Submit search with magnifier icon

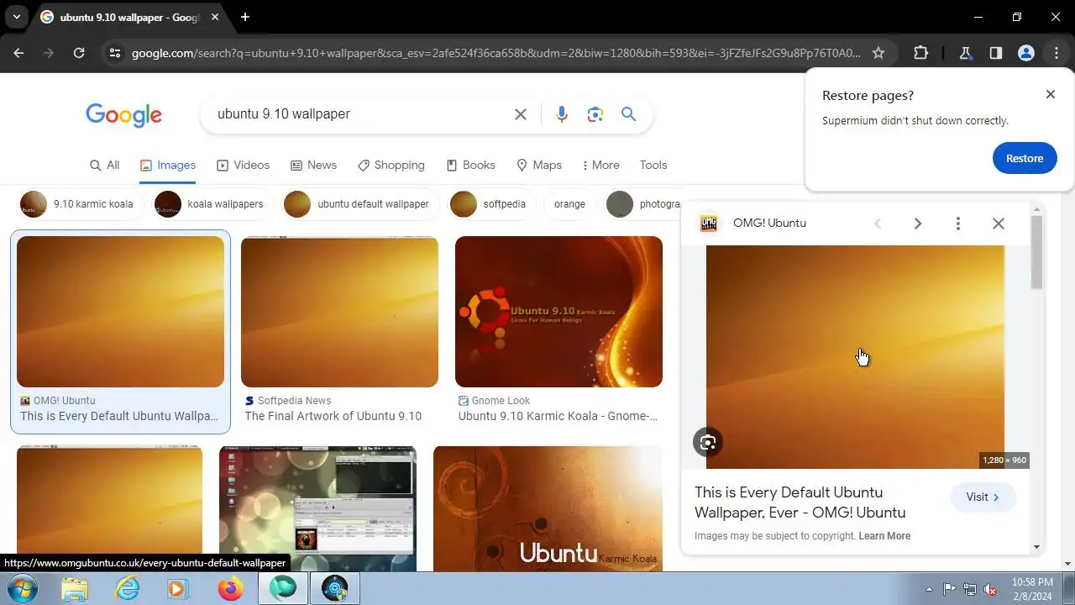click(x=628, y=114)
